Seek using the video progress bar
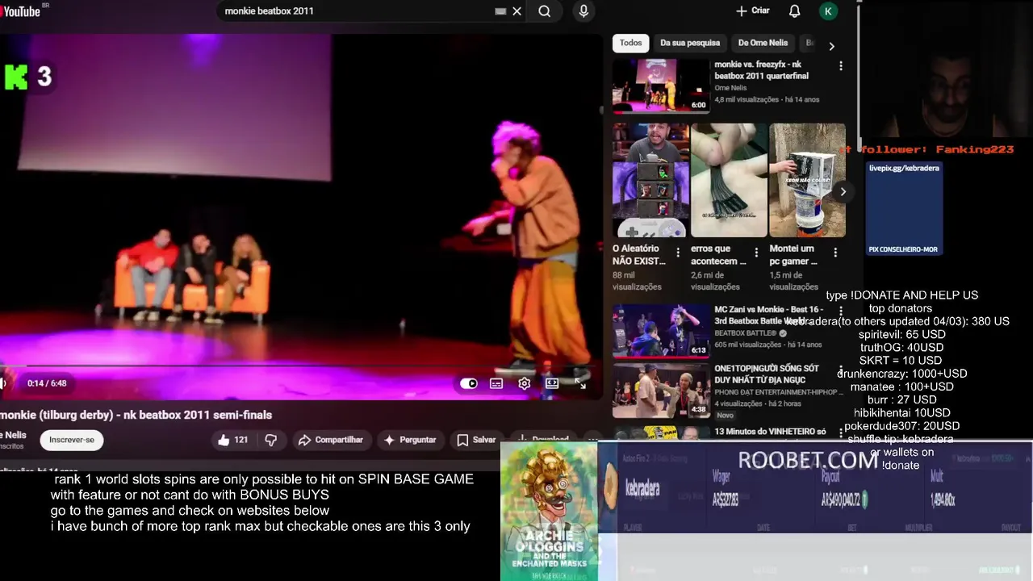Viewport: 1033px width, 581px height. click(x=299, y=367)
